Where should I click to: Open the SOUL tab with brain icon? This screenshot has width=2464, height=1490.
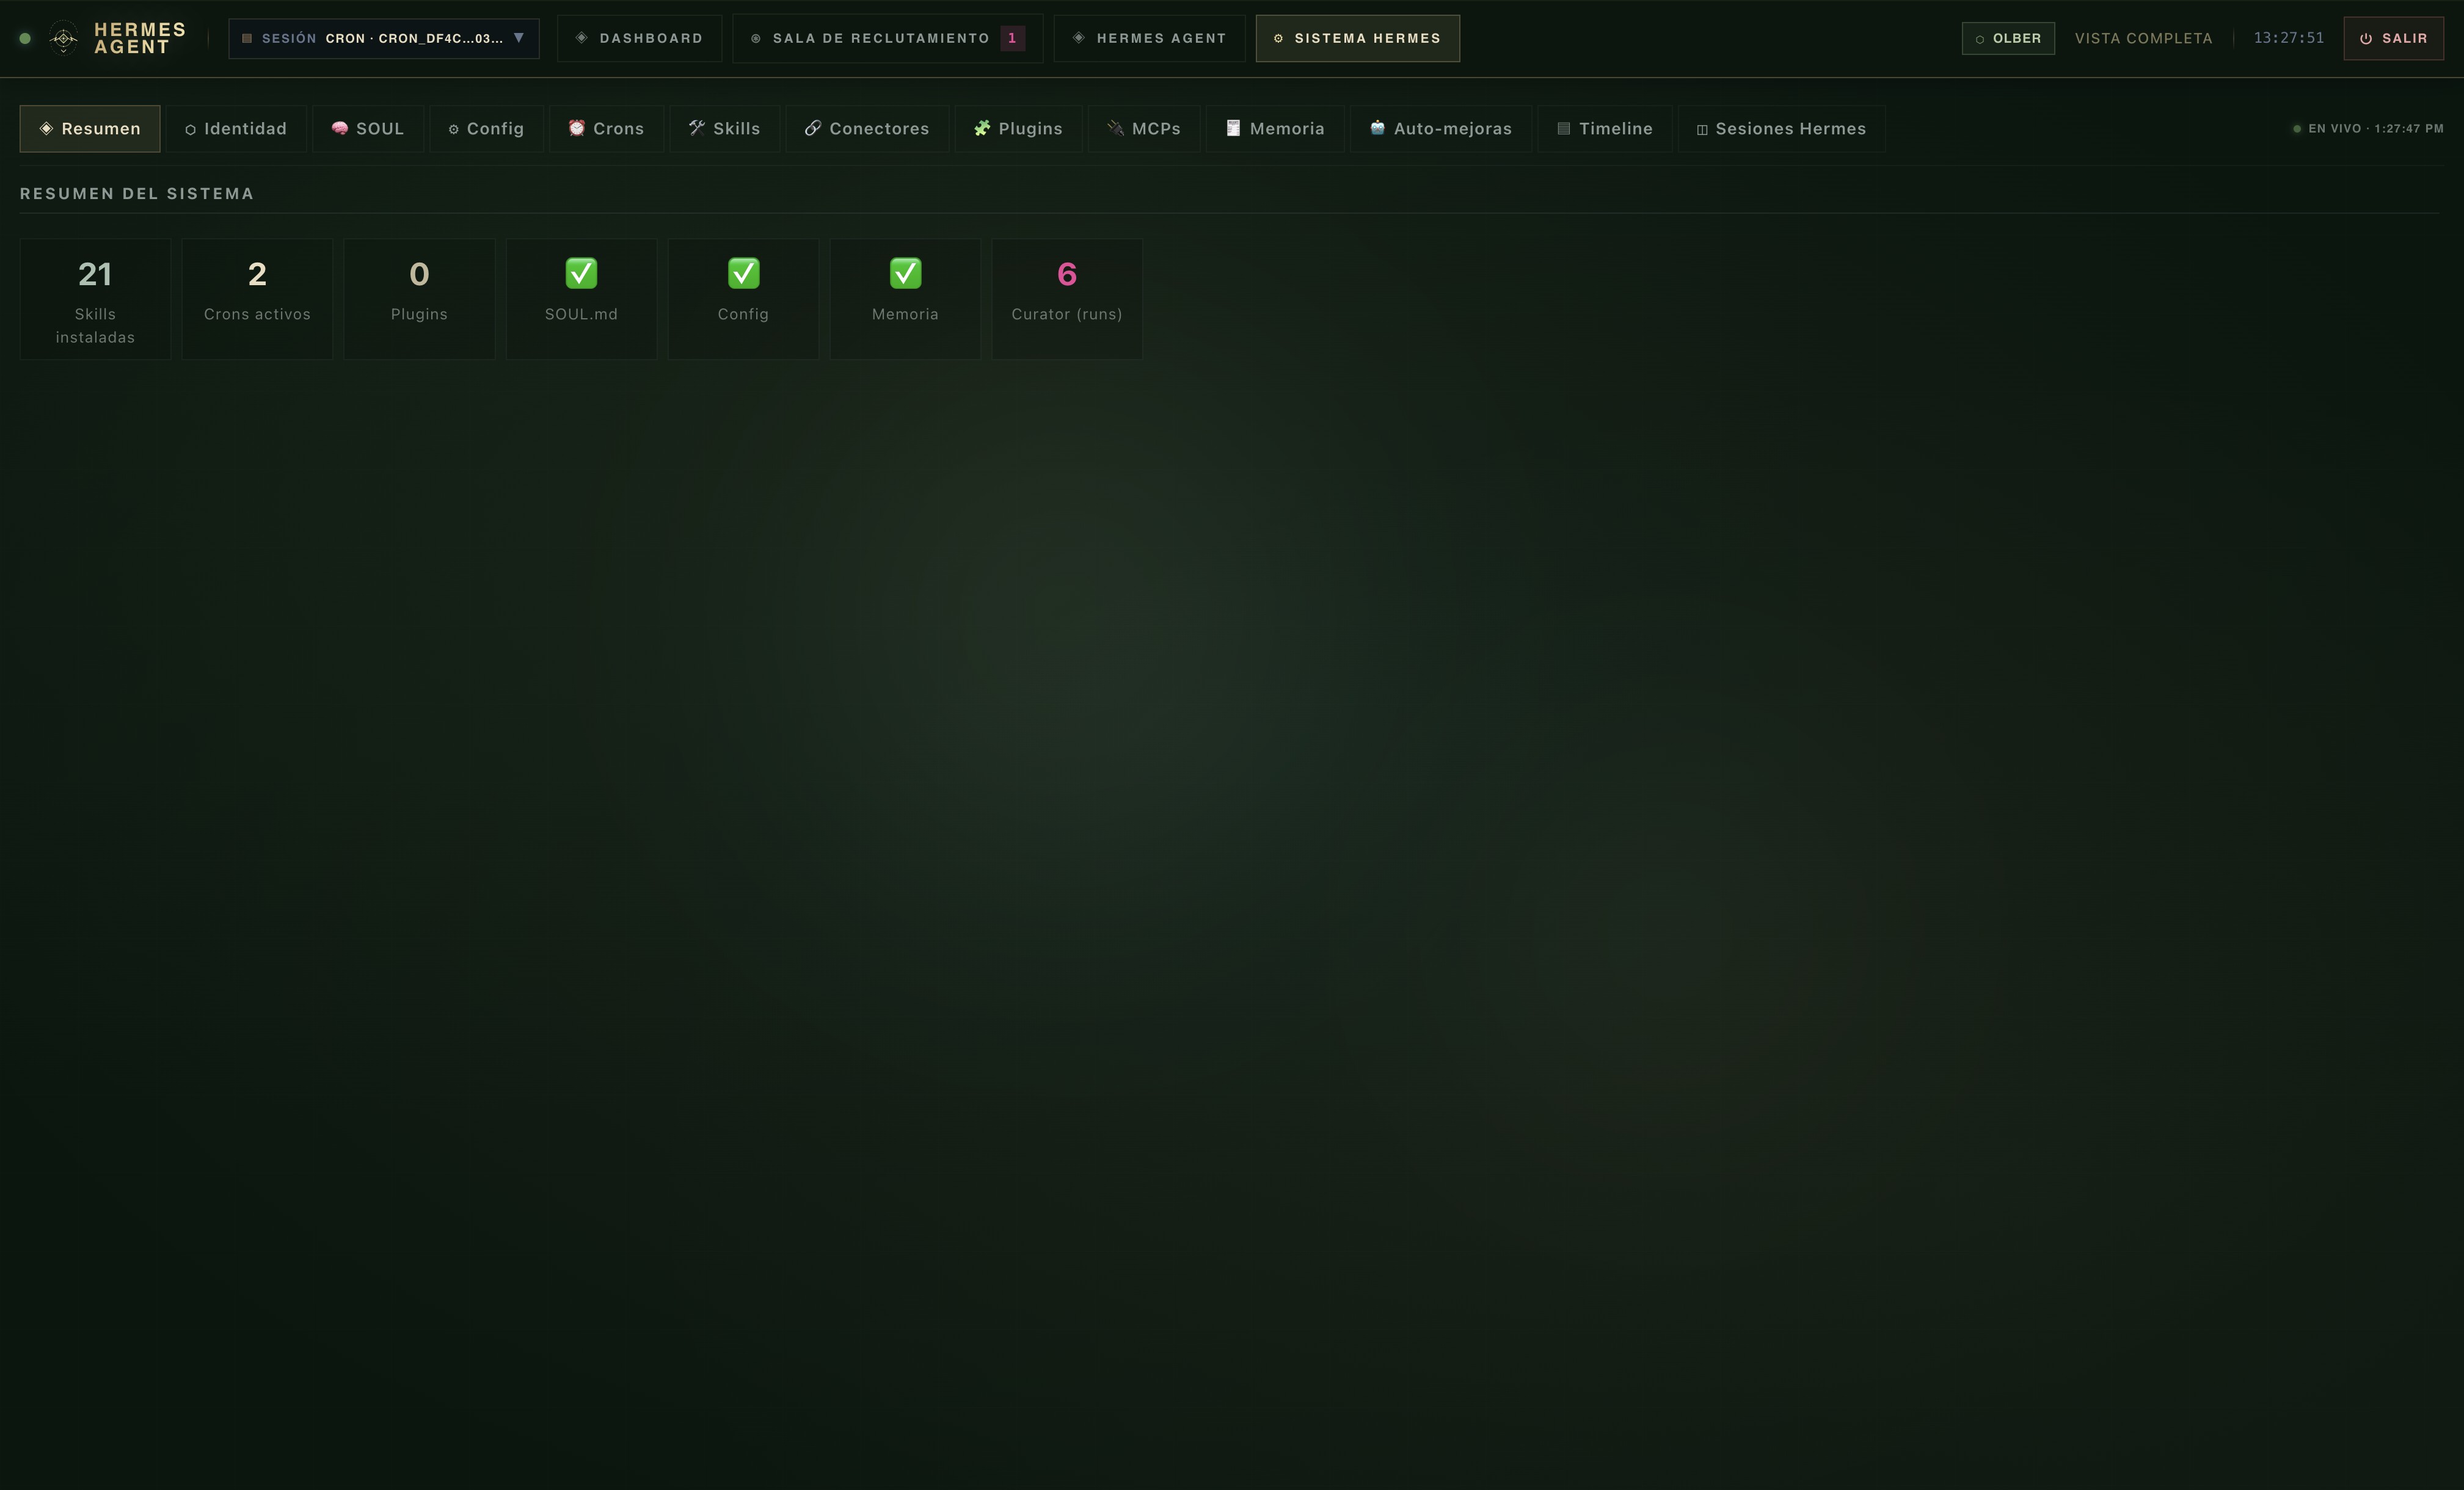pos(368,128)
